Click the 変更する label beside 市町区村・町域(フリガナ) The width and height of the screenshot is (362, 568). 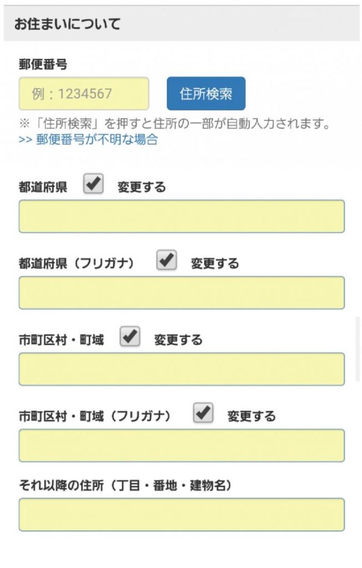click(252, 416)
